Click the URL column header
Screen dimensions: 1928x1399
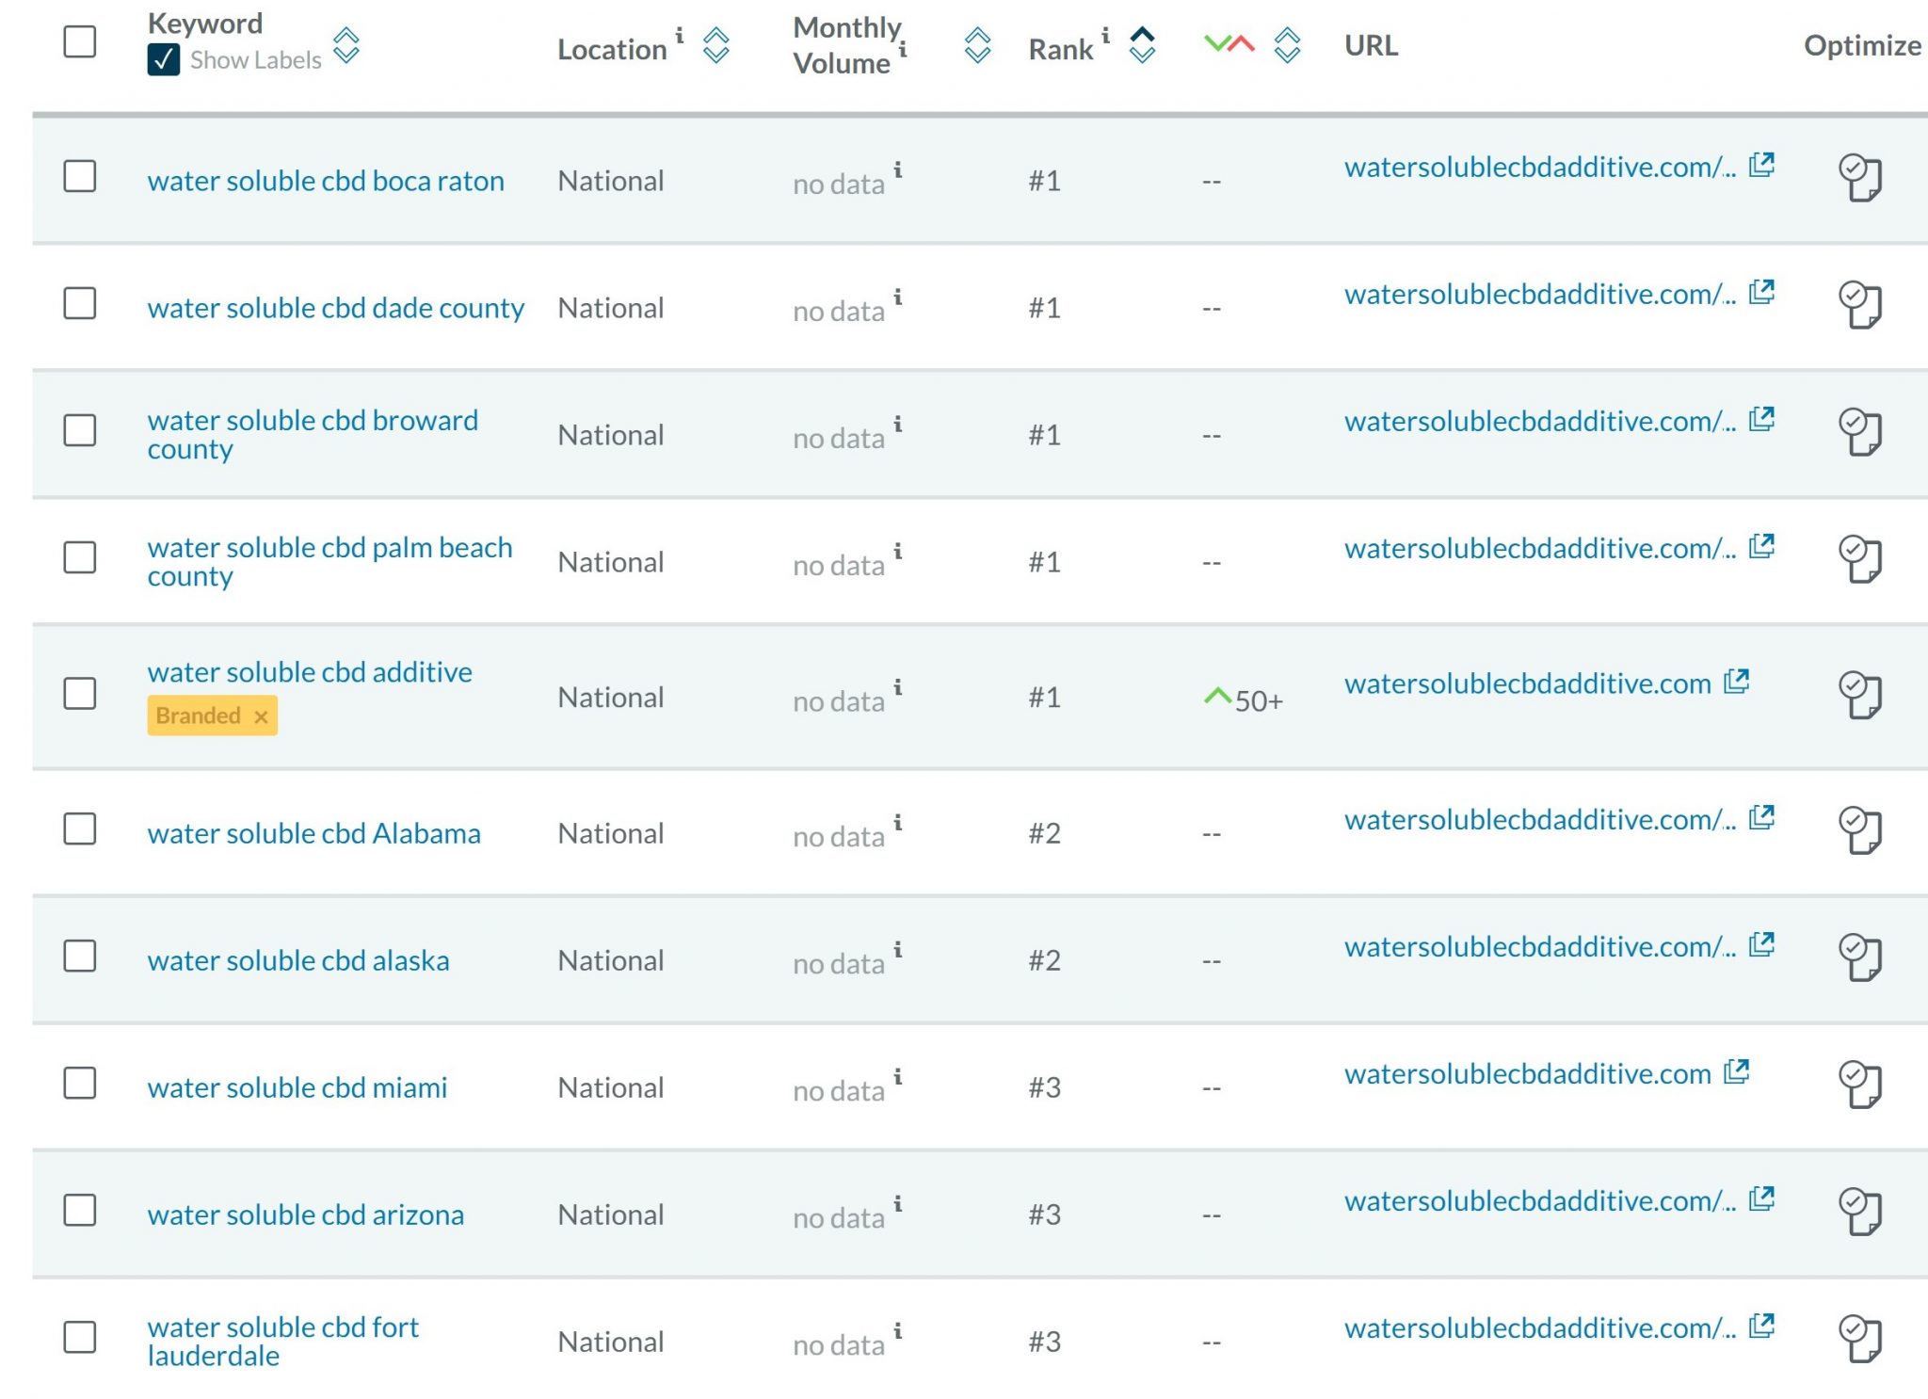(1371, 45)
